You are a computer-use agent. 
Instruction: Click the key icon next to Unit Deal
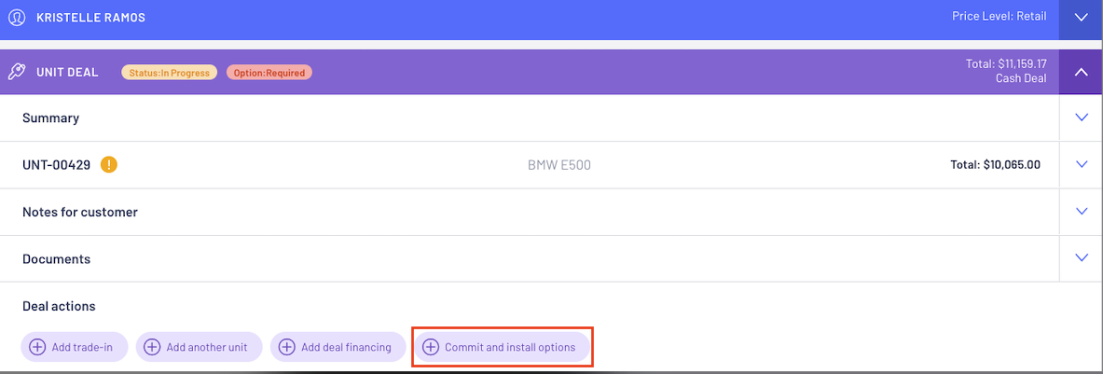tap(16, 73)
